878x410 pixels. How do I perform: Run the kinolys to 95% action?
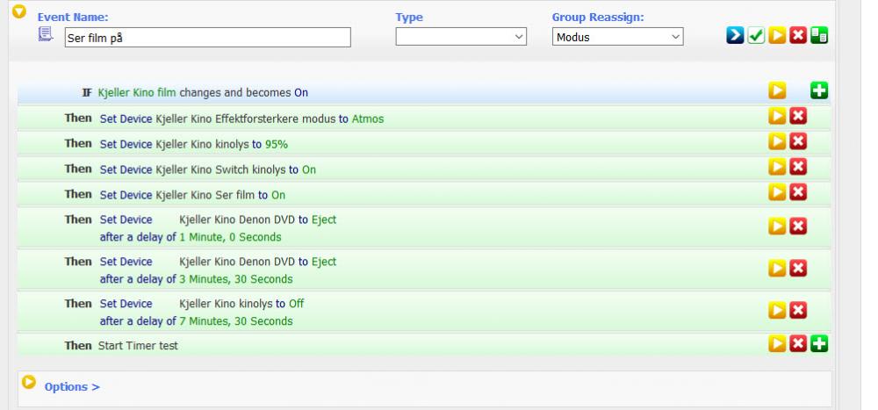click(777, 143)
